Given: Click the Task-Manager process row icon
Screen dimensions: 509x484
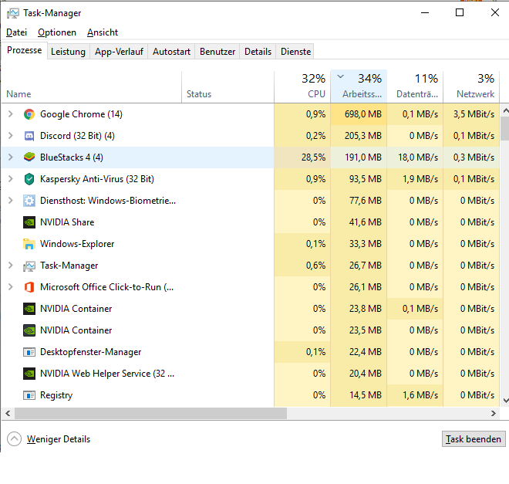Looking at the screenshot, I should pos(29,266).
